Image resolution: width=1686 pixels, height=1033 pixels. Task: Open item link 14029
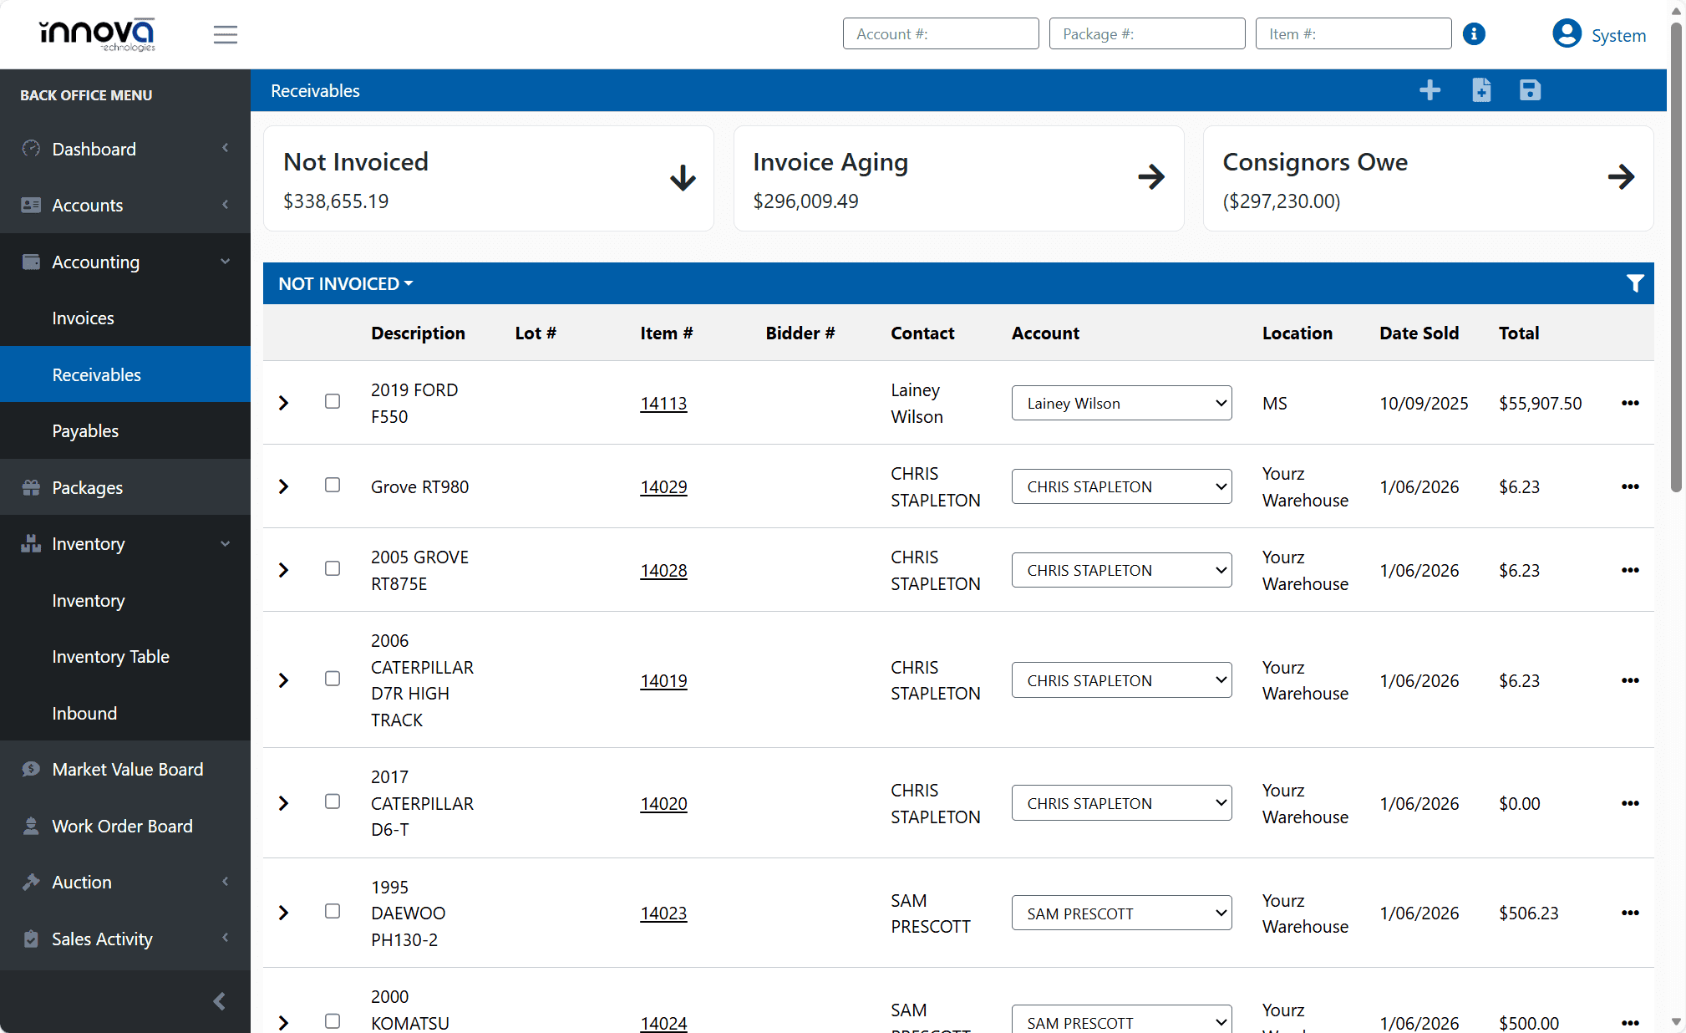(663, 487)
